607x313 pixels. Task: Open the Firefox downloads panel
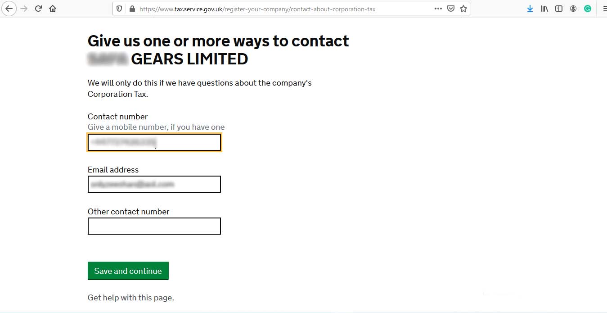pos(530,9)
